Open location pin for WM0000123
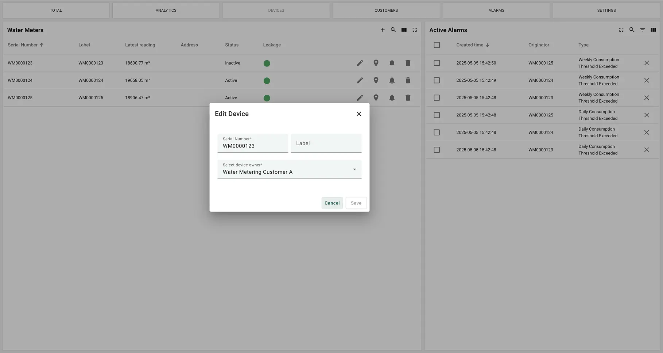 [376, 63]
